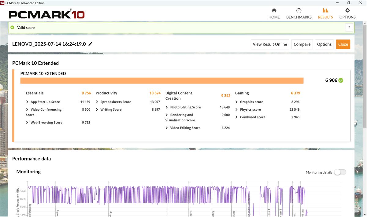Image resolution: width=367 pixels, height=217 pixels.
Task: Click the Graphics score value 8 296
Action: coord(295,102)
